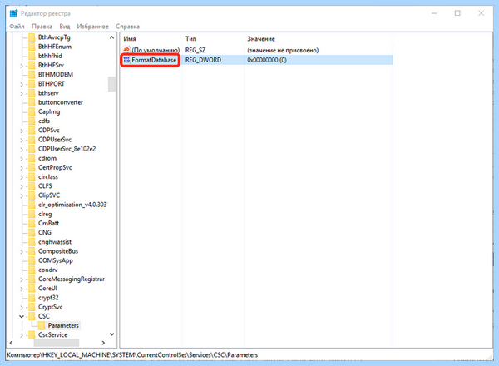Click the clr_optimization folder icon
This screenshot has width=499, height=366.
click(x=32, y=205)
